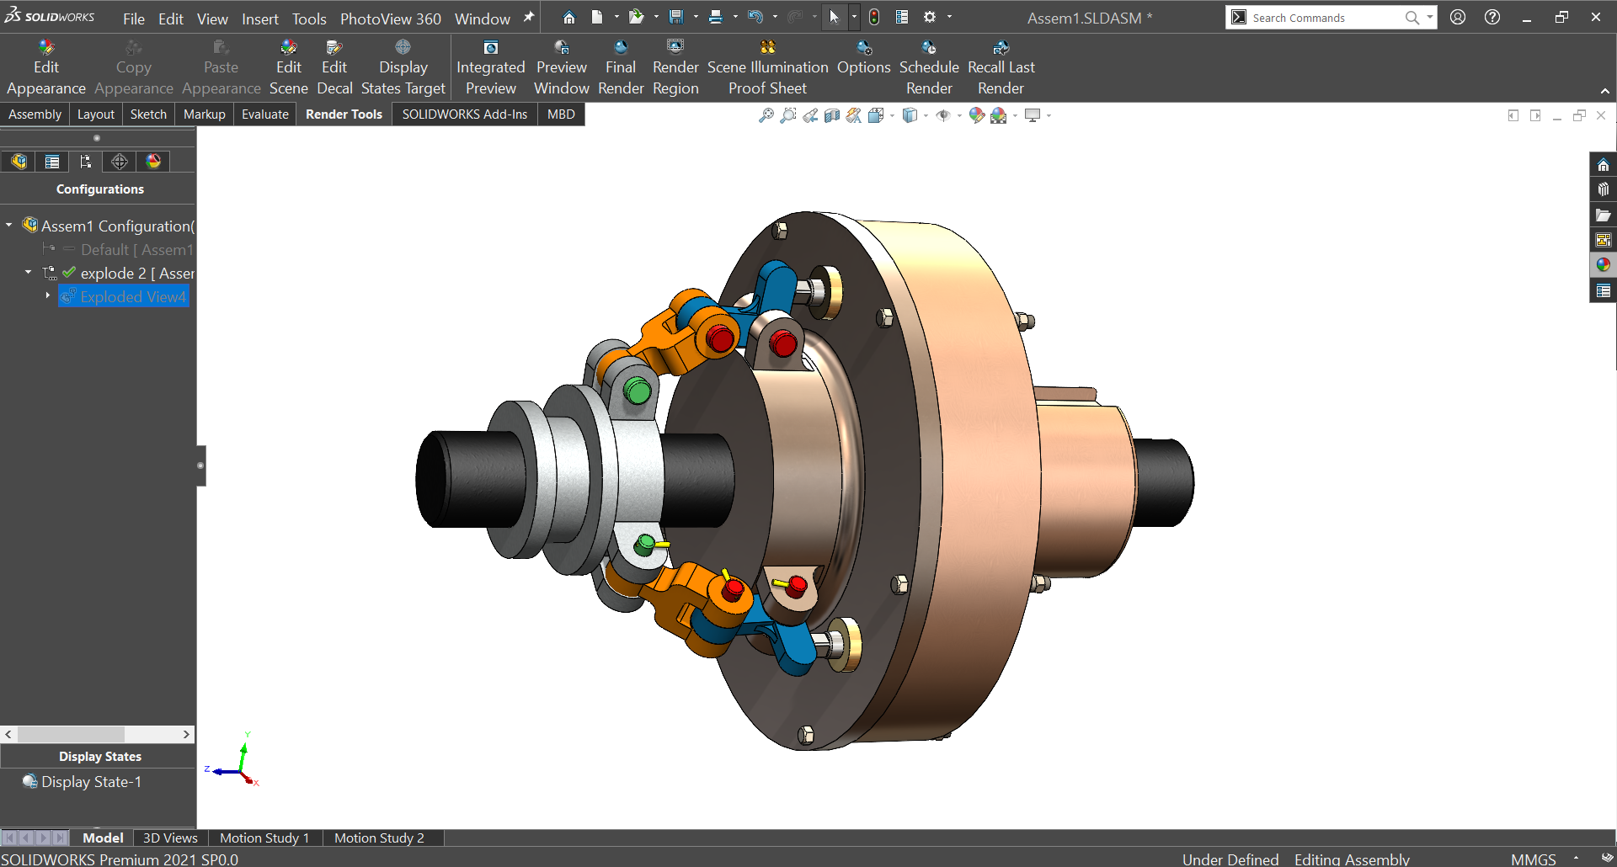Select the Render Region tool

click(675, 66)
